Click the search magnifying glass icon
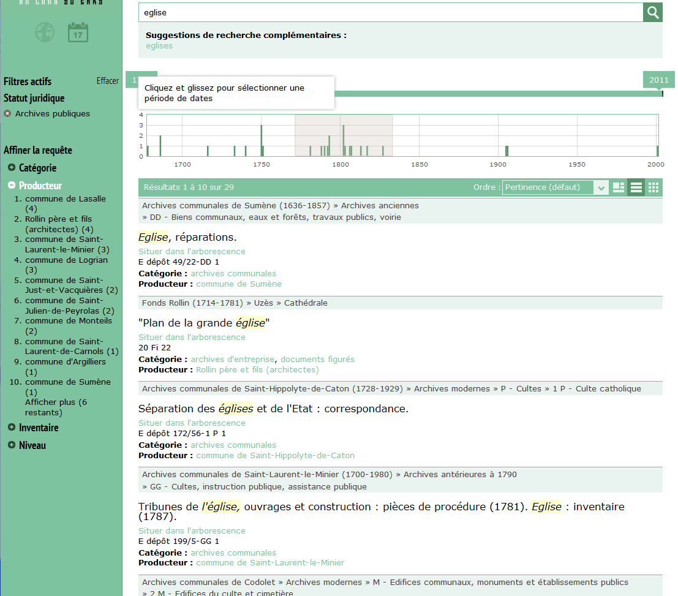The width and height of the screenshot is (678, 596). (652, 12)
